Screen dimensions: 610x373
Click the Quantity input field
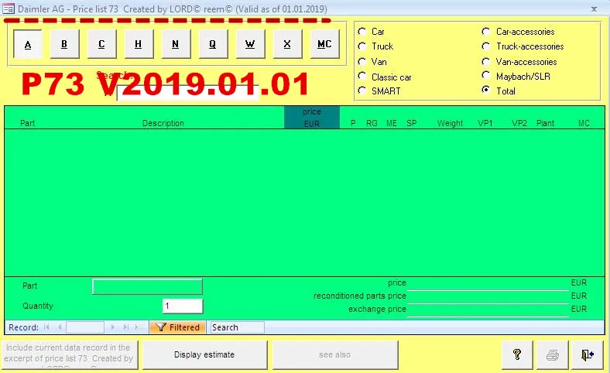183,306
